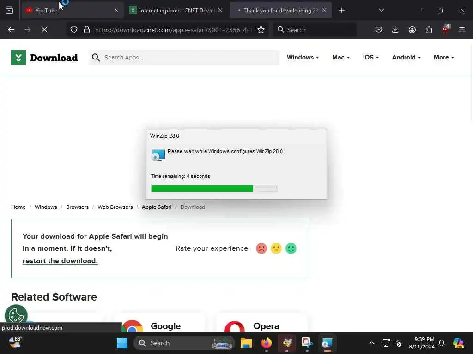Open the Windows Start menu
473x354 pixels.
tap(122, 343)
